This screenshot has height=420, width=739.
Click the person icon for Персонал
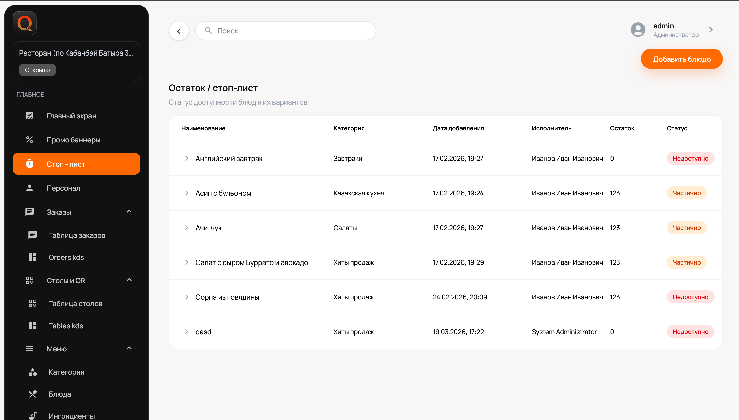(30, 188)
